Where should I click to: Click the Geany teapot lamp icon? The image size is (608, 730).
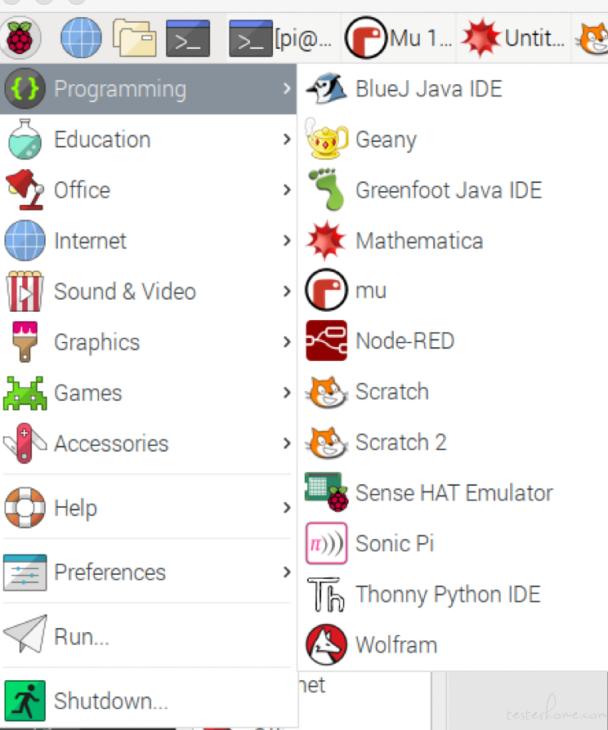(326, 139)
